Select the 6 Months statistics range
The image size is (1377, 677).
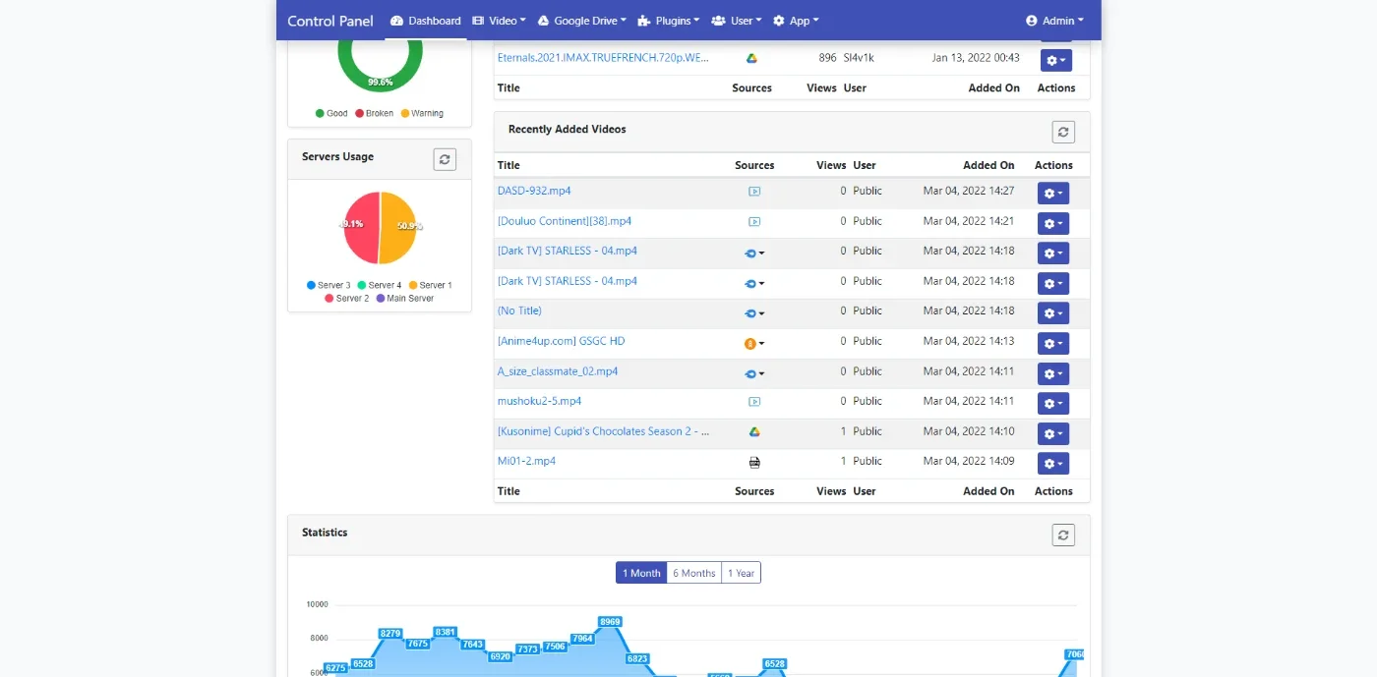point(693,573)
